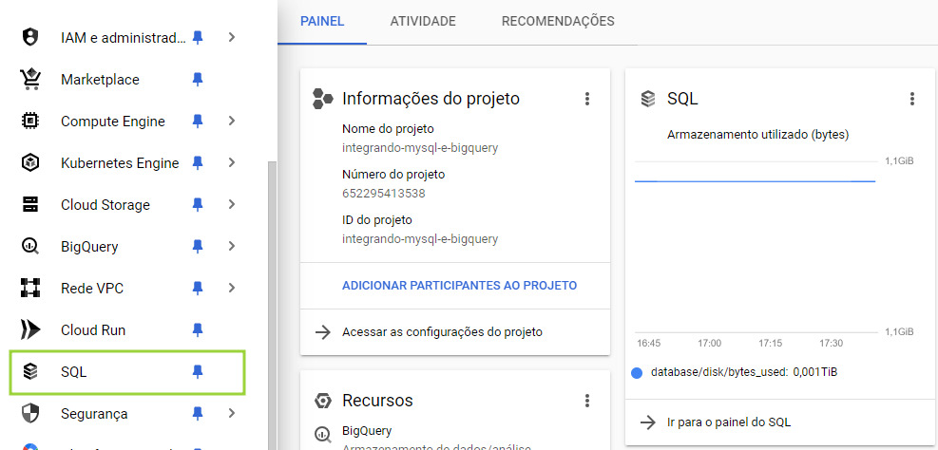
Task: Click arrow icon beside Acessar as configurações
Action: (x=323, y=331)
